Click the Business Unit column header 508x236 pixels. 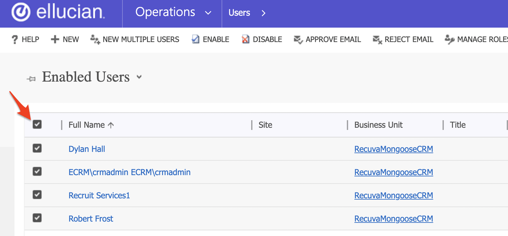[x=378, y=125]
